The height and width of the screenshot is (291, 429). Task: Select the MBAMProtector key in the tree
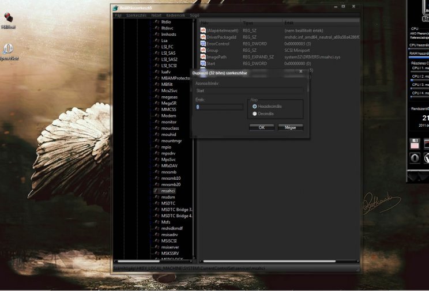(x=176, y=78)
